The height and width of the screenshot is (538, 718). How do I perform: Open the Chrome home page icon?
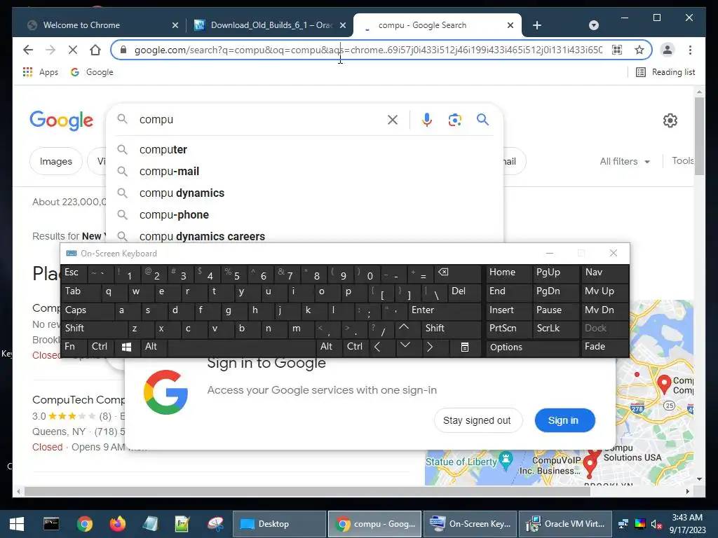click(x=95, y=50)
